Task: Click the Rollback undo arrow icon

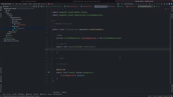Action: (162, 4)
